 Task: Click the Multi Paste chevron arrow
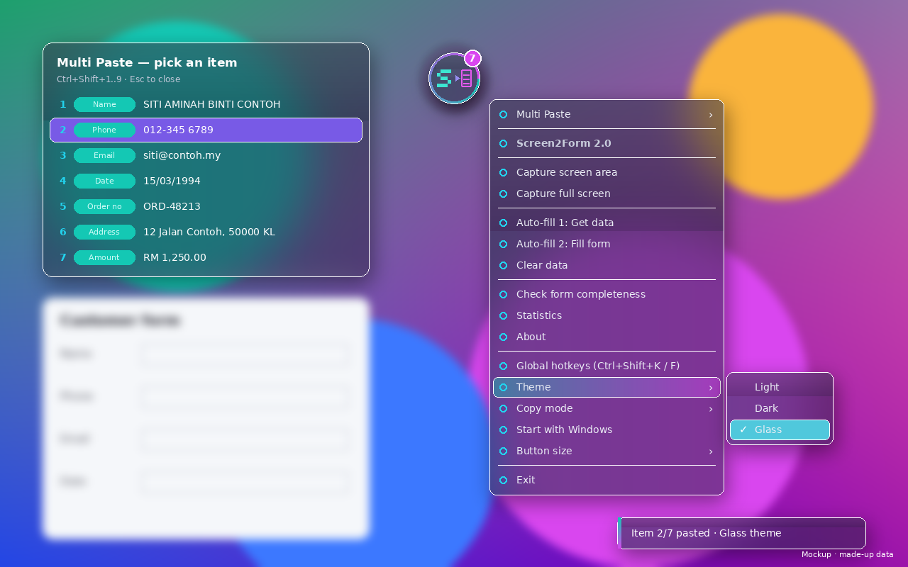tap(710, 115)
